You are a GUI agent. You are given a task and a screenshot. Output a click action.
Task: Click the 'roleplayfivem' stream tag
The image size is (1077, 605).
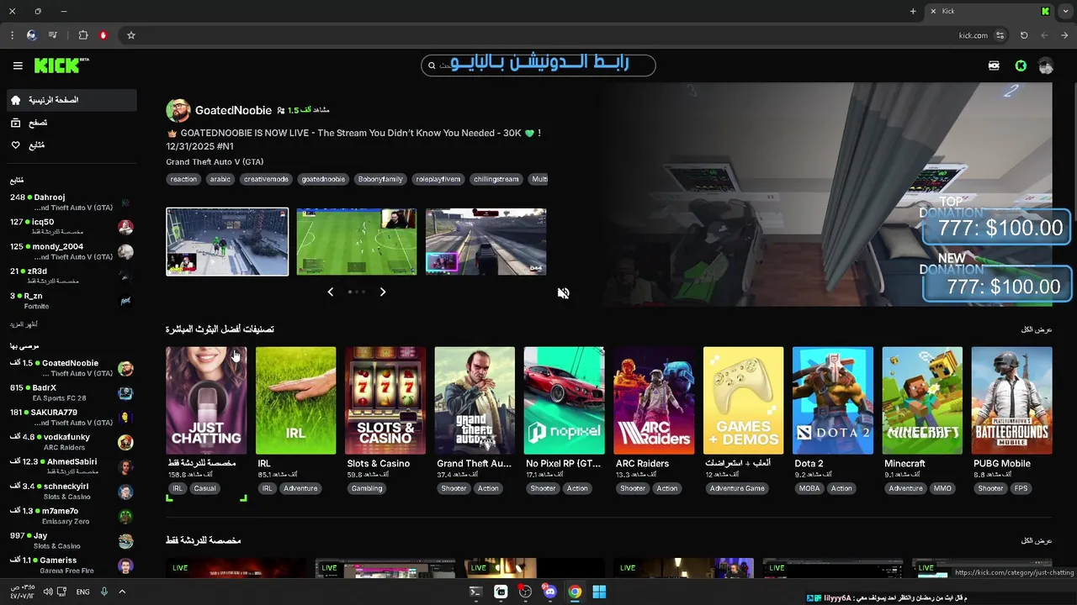438,179
